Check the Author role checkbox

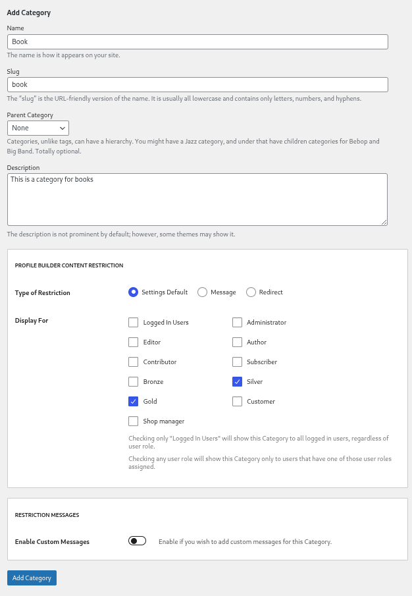point(237,342)
